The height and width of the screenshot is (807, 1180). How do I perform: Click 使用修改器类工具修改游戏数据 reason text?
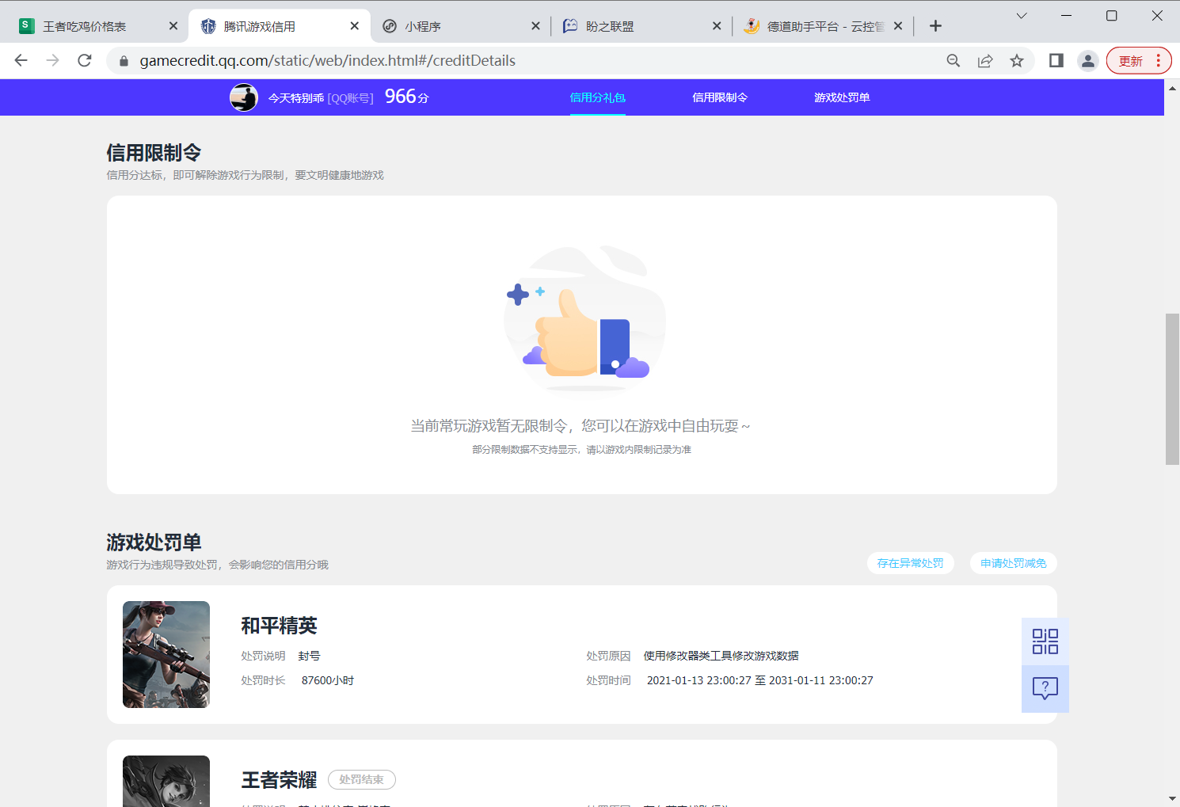point(721,656)
